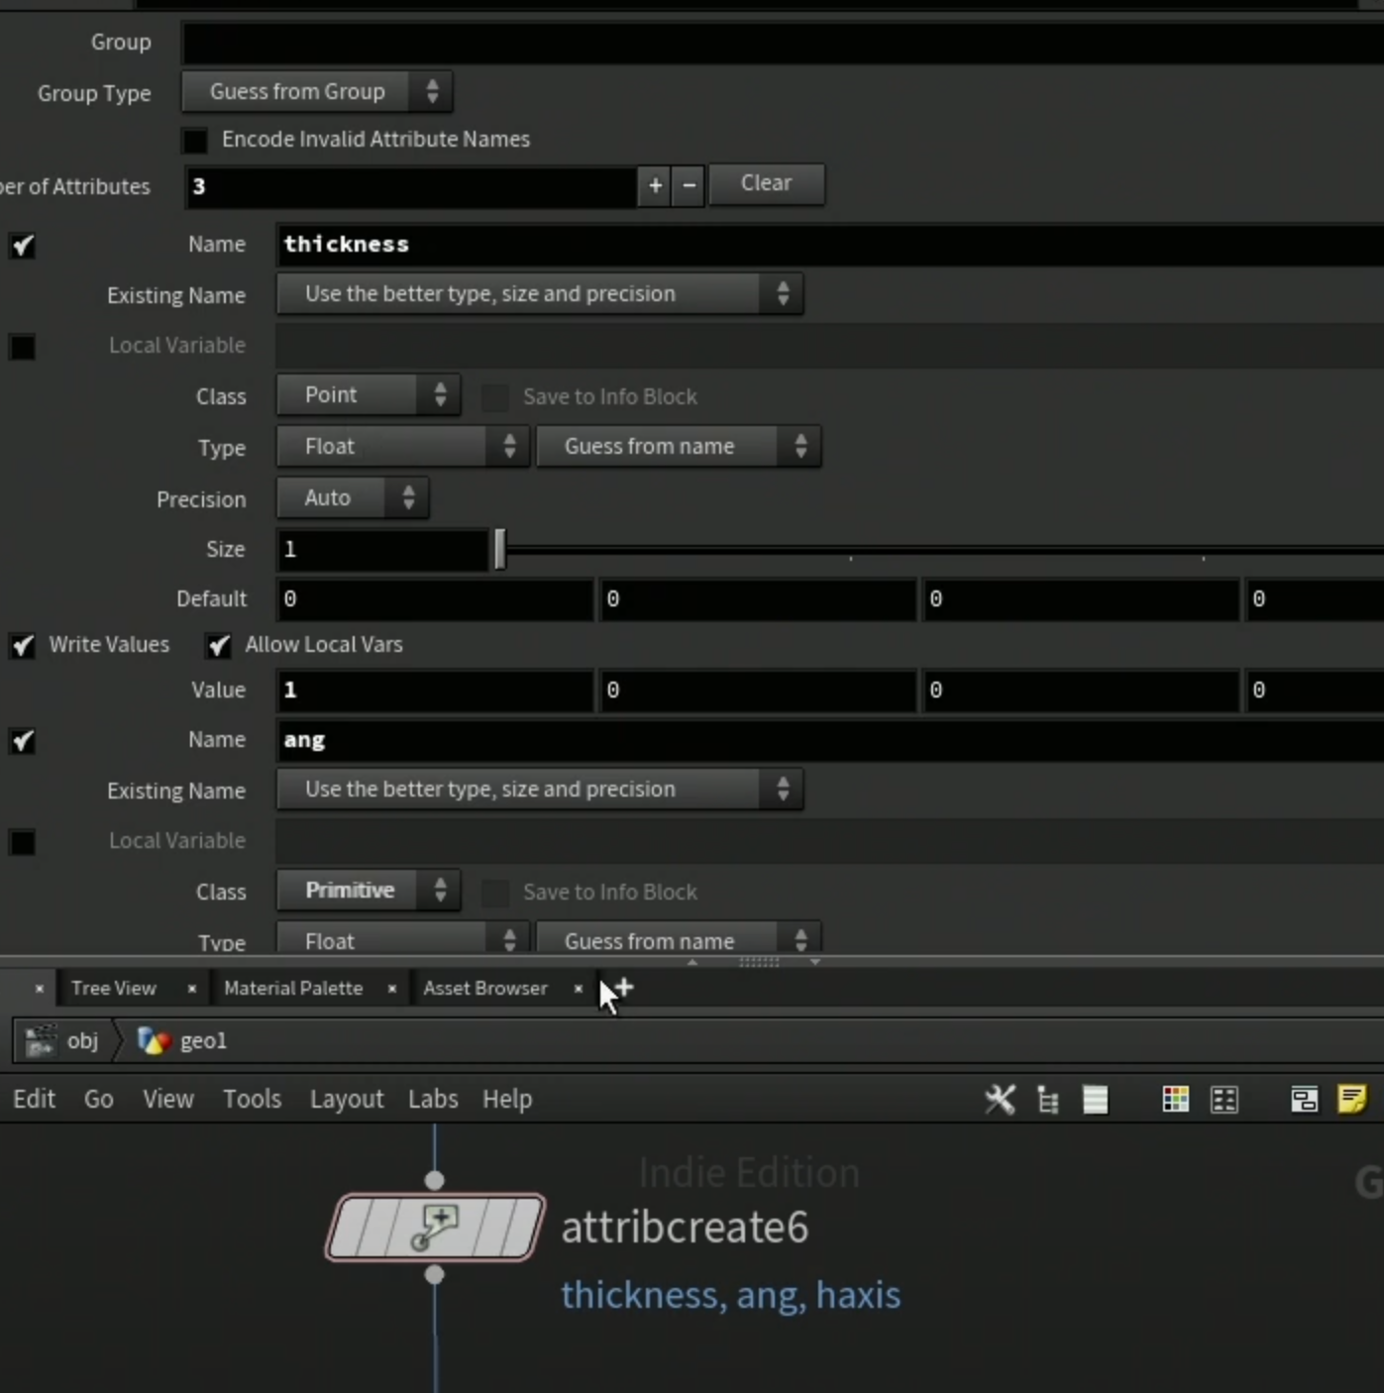The height and width of the screenshot is (1393, 1384).
Task: Toggle the Write Values checkbox
Action: tap(23, 645)
